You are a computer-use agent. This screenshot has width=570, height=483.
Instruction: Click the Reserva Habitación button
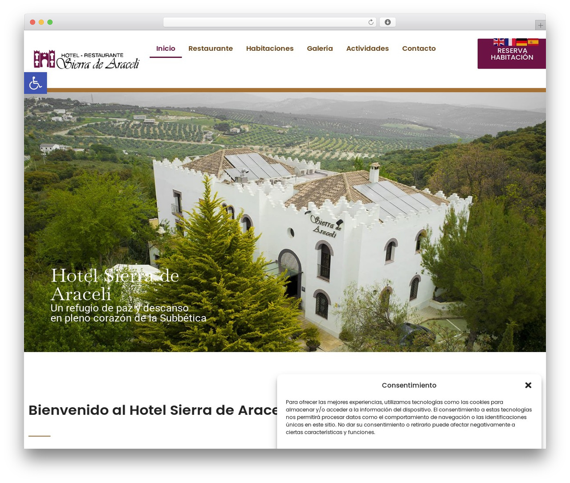tap(512, 54)
